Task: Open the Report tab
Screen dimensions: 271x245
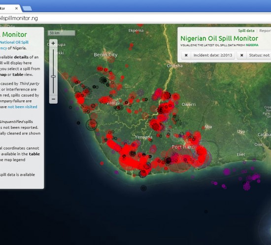Action: [265, 31]
